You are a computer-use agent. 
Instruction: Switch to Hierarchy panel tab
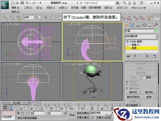(x=138, y=25)
